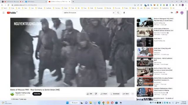Open a new browser tab with plus
Screen dimensions: 188x105
point(73,1)
